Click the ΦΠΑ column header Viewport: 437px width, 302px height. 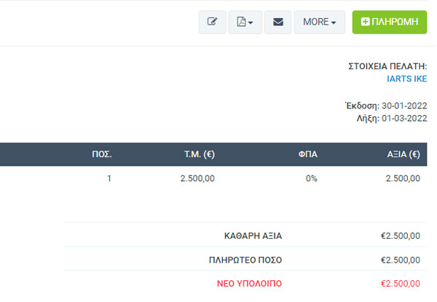point(307,154)
